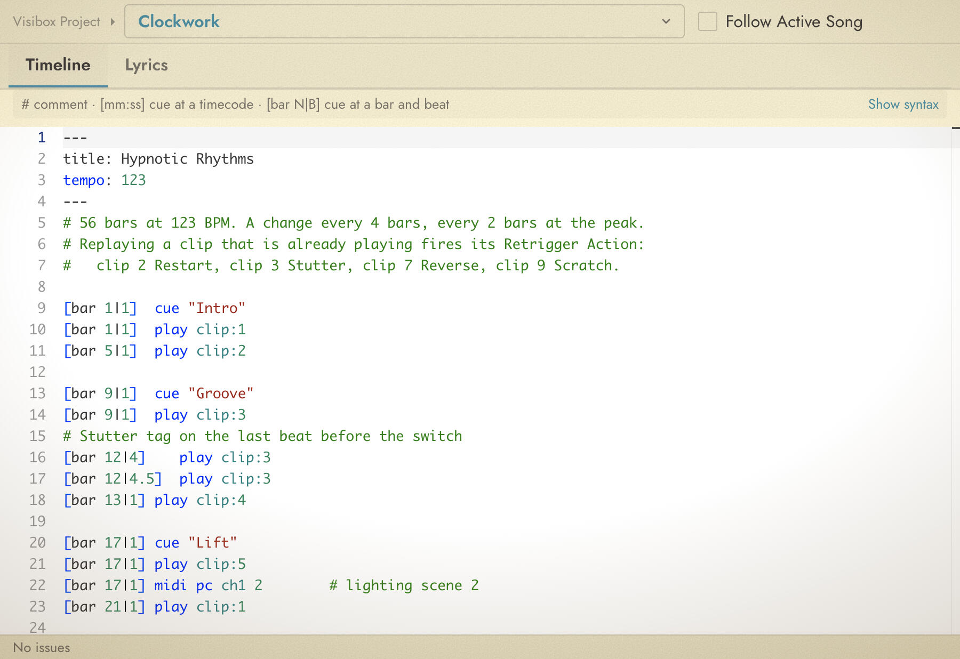Click the '[bar 5|1] play clip:2' line
Screen dimensions: 960x659
pos(155,351)
